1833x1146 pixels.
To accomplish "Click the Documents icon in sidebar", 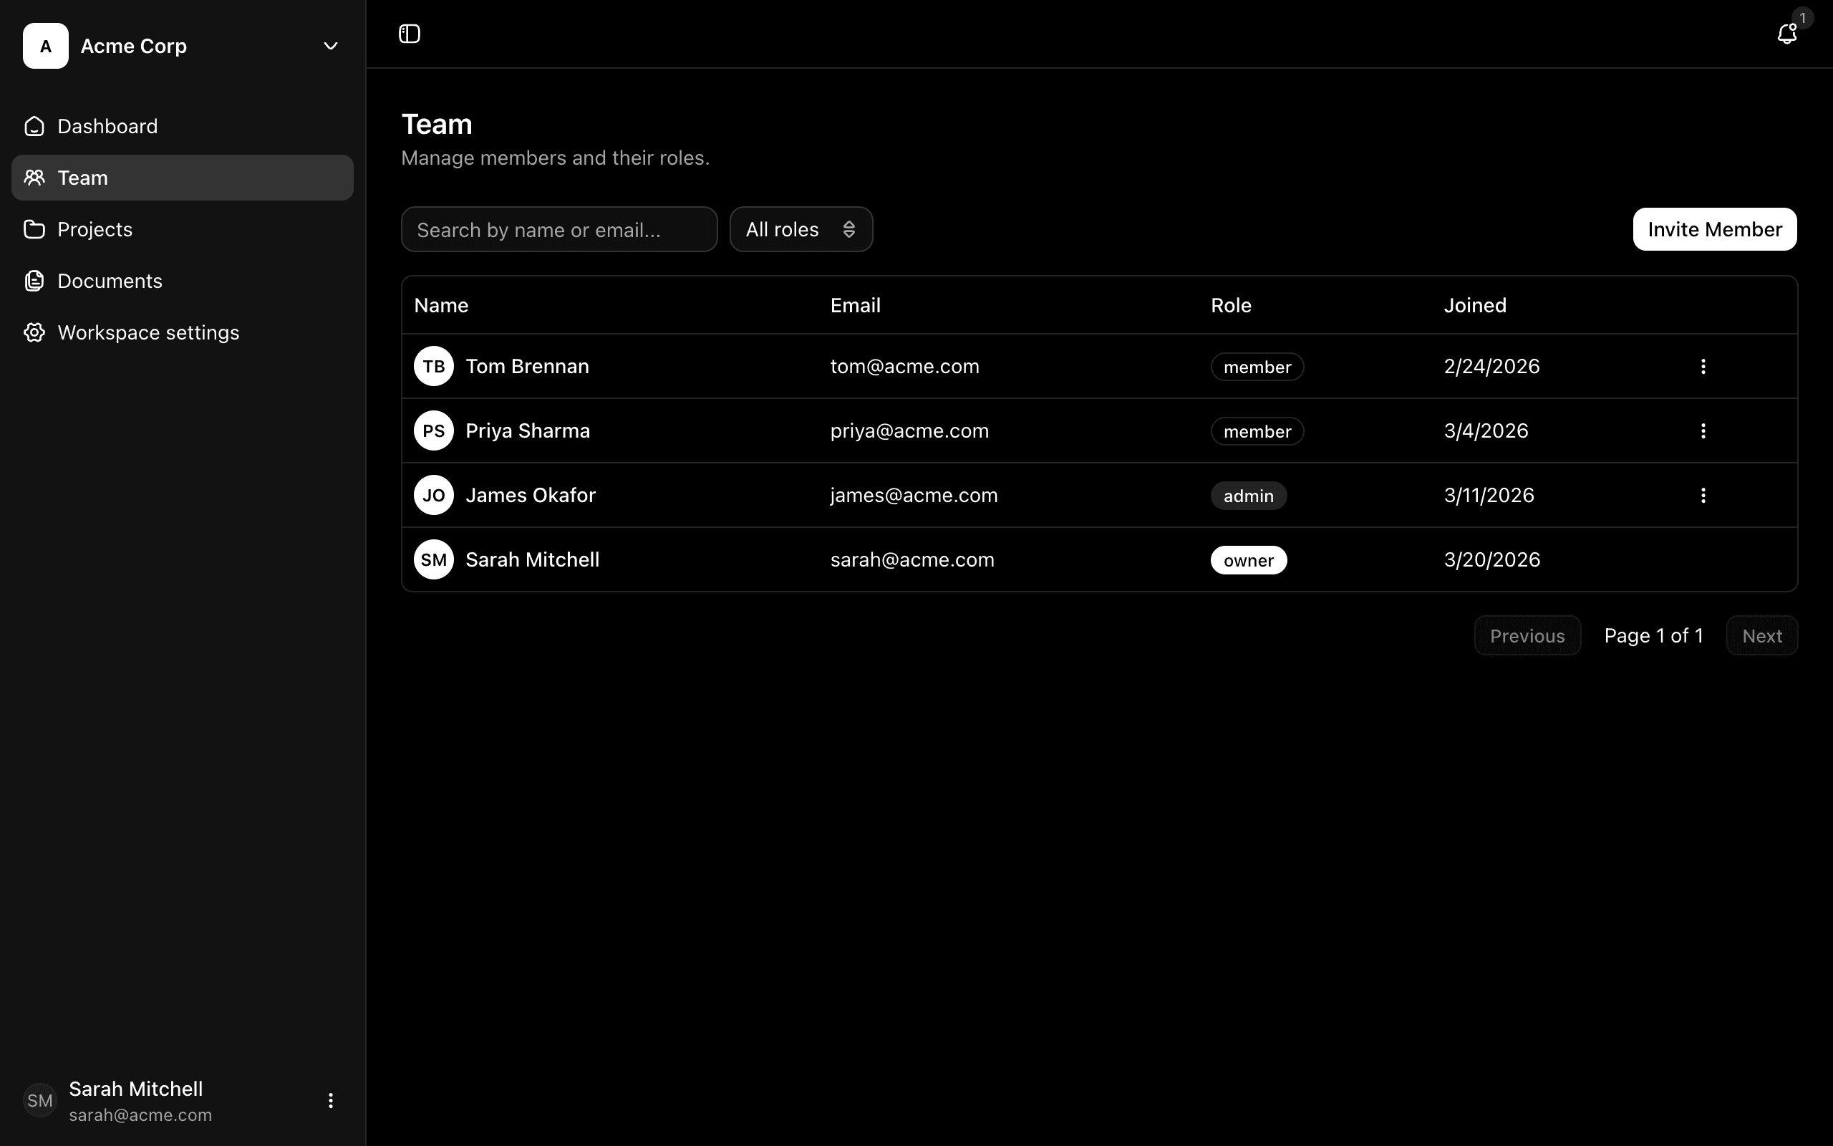I will coord(34,281).
